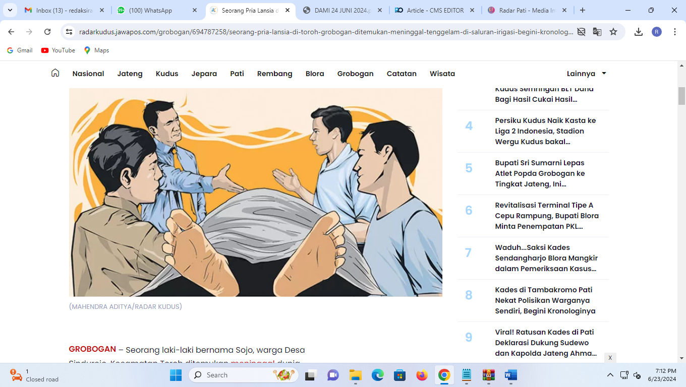Click the article illustration image
The width and height of the screenshot is (686, 387).
click(x=256, y=192)
